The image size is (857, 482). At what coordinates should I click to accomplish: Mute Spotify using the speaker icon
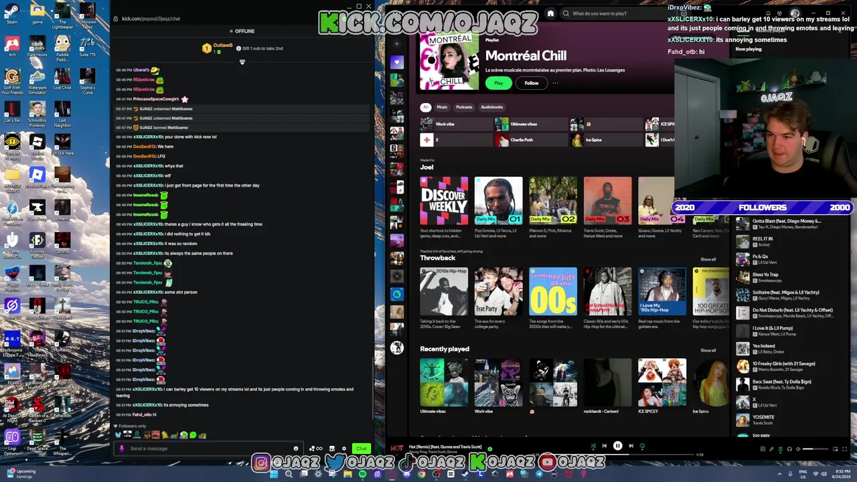798,449
